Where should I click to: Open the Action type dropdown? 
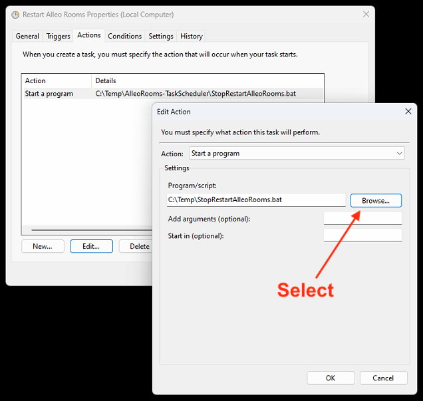pyautogui.click(x=297, y=154)
